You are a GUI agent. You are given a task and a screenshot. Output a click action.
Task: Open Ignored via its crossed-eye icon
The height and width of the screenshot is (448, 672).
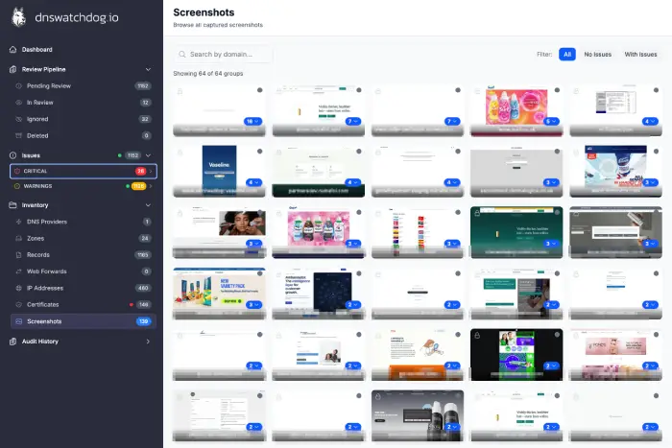click(18, 119)
